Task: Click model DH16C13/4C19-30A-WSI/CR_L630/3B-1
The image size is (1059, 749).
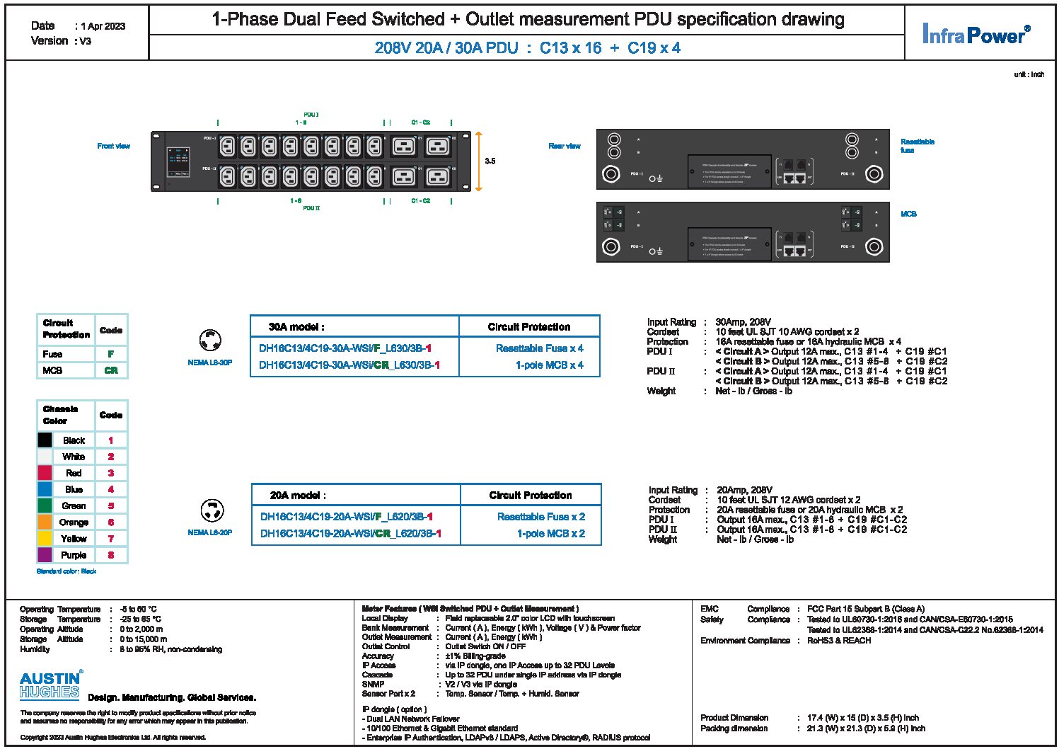Action: point(349,365)
